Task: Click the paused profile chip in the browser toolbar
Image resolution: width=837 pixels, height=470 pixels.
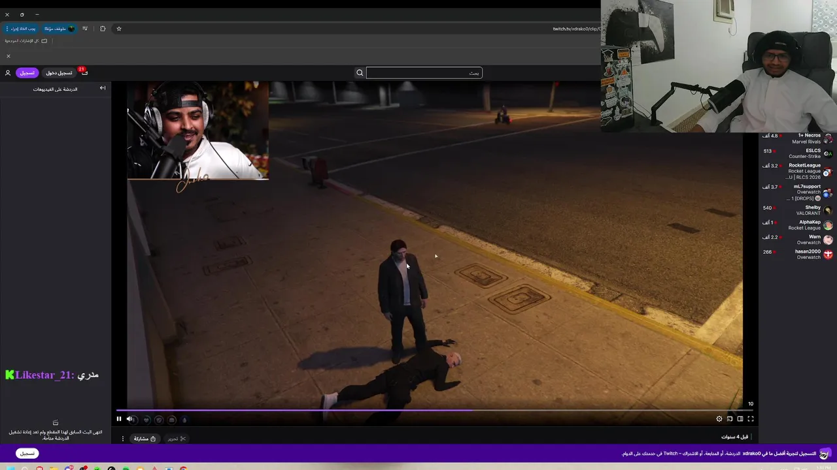Action: pos(59,29)
